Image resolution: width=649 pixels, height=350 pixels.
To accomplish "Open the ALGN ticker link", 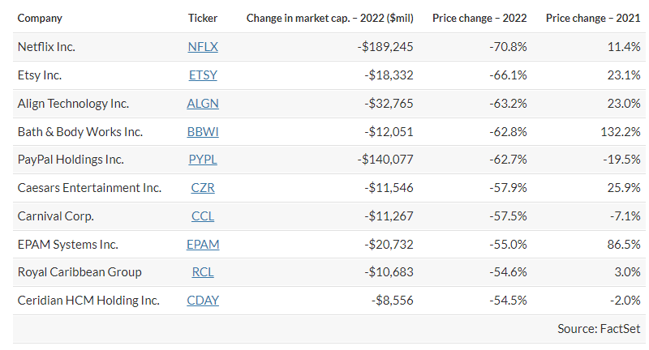I will pos(203,104).
